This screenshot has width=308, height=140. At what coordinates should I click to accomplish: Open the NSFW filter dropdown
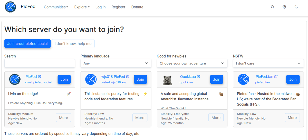[268, 63]
